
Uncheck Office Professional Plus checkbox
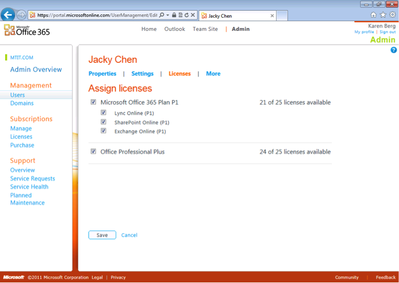[x=93, y=152]
